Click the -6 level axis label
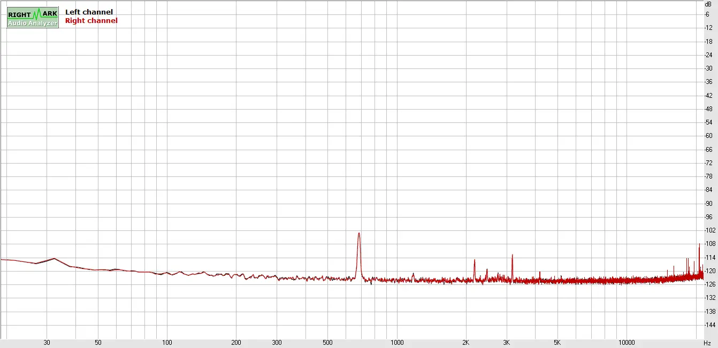Image resolution: width=718 pixels, height=348 pixels. tap(707, 14)
